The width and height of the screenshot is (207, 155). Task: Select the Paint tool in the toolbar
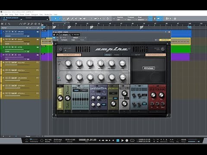click(72, 19)
